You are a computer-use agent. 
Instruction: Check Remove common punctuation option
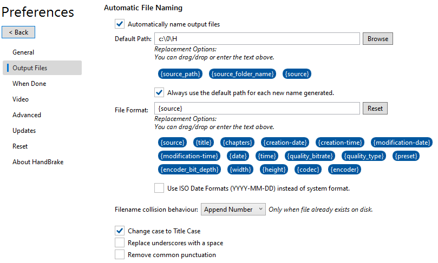(120, 255)
